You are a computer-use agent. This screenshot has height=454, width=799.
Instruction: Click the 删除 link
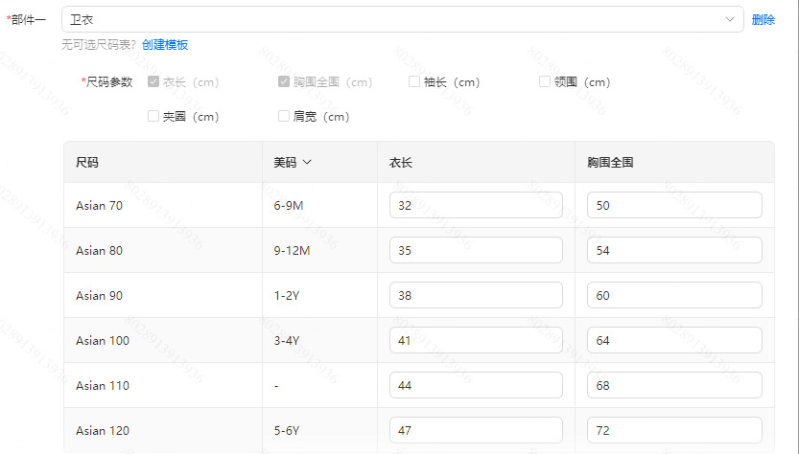764,19
